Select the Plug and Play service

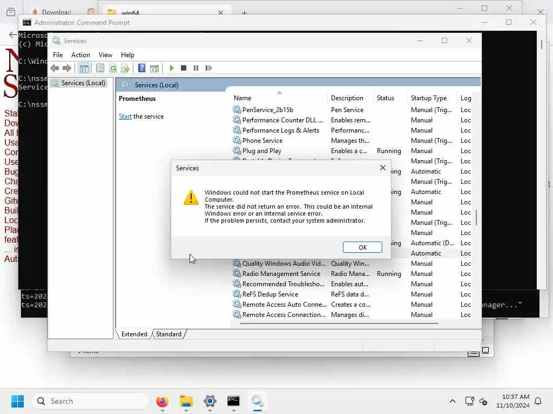(353, 151)
